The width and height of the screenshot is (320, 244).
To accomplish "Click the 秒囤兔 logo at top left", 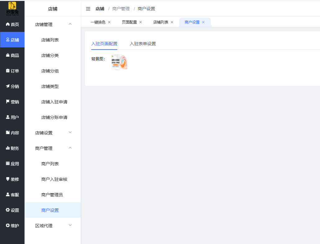I will [x=12, y=8].
